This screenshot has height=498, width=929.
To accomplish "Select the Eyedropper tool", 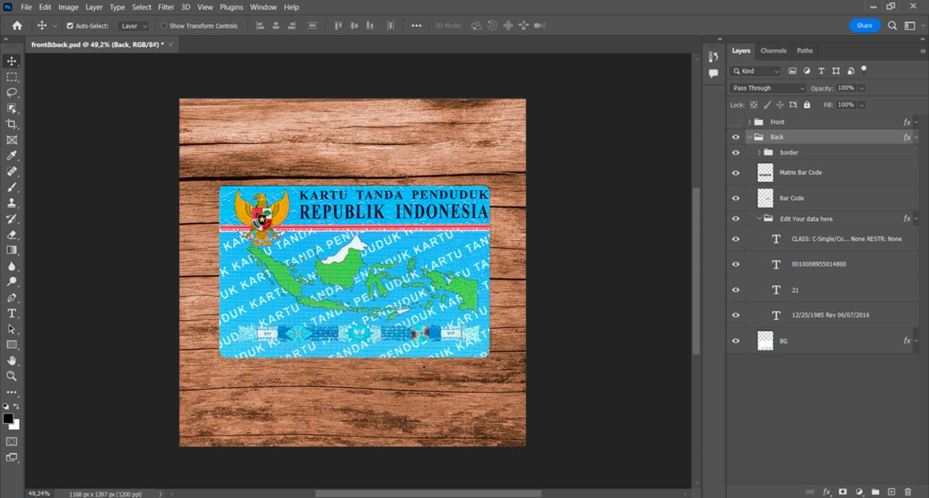I will point(11,156).
